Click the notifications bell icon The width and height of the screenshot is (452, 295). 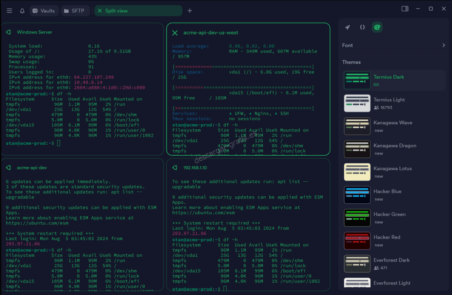click(22, 11)
